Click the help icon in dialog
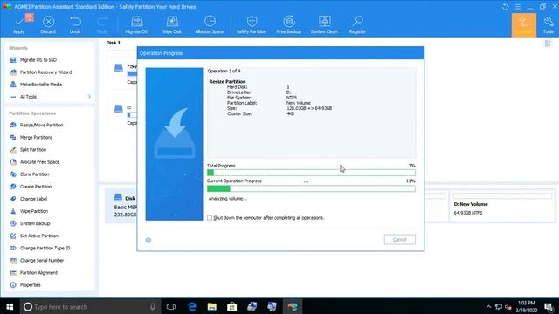 (x=148, y=241)
